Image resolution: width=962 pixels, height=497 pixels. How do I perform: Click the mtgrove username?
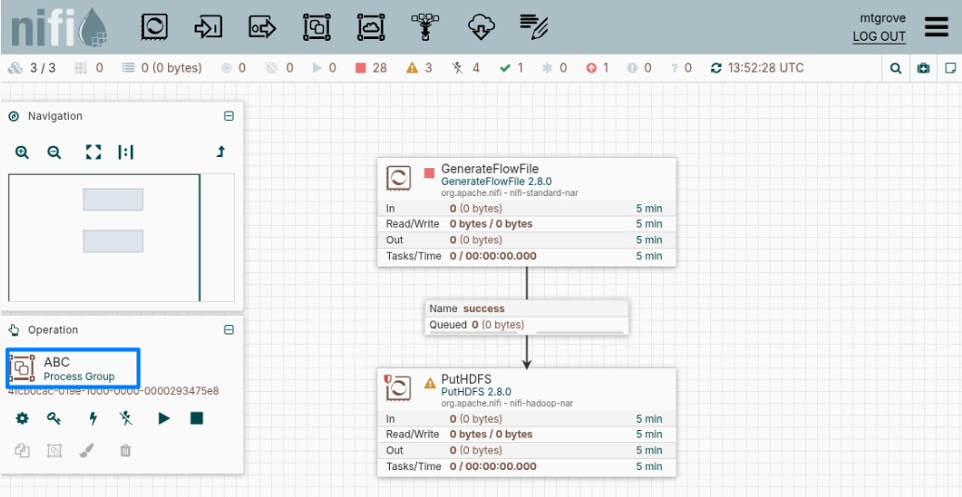click(883, 18)
